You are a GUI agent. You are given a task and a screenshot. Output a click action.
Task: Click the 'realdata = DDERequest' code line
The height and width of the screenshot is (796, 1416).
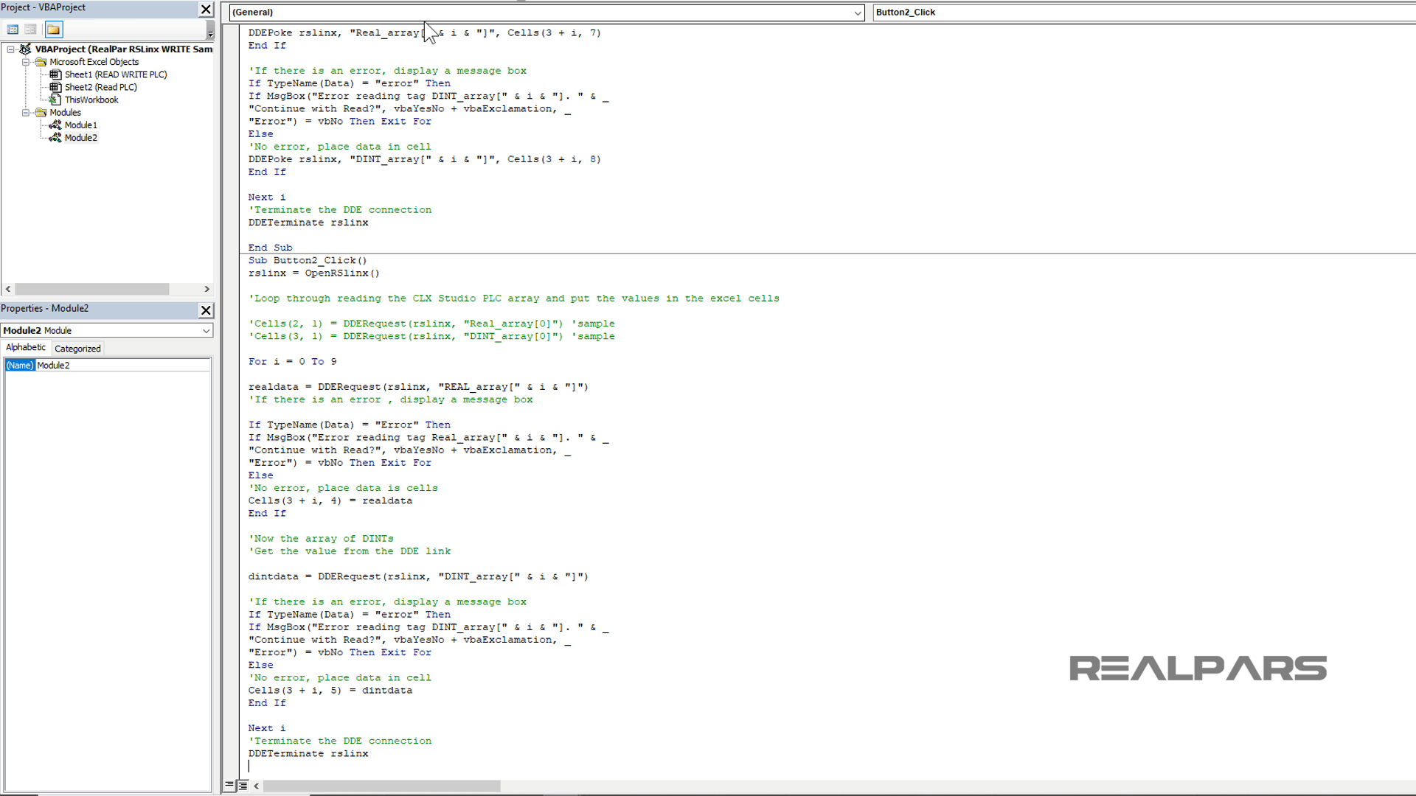[418, 387]
